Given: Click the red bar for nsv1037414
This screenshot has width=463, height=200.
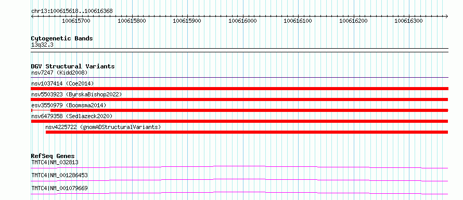Looking at the screenshot, I should point(239,89).
